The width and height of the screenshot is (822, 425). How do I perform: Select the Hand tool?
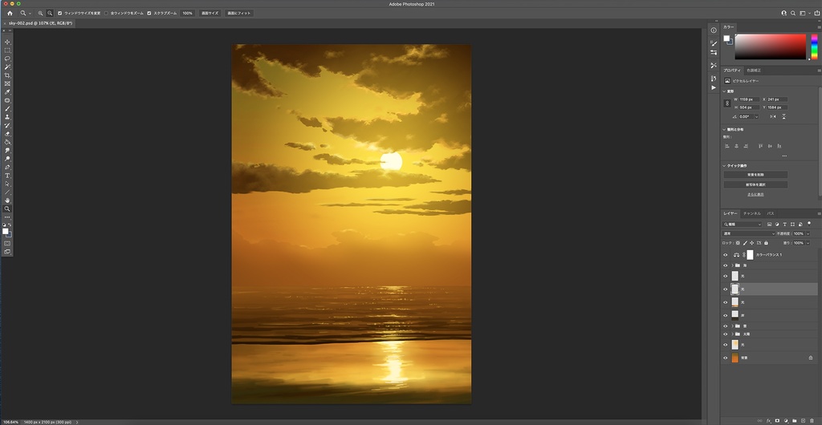coord(7,200)
